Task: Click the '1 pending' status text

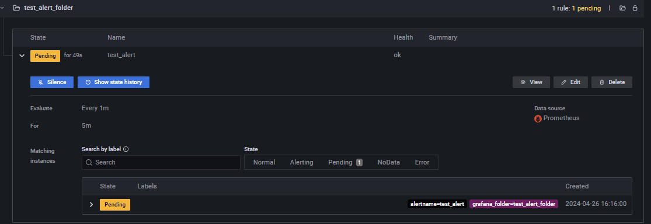Action: pos(586,8)
